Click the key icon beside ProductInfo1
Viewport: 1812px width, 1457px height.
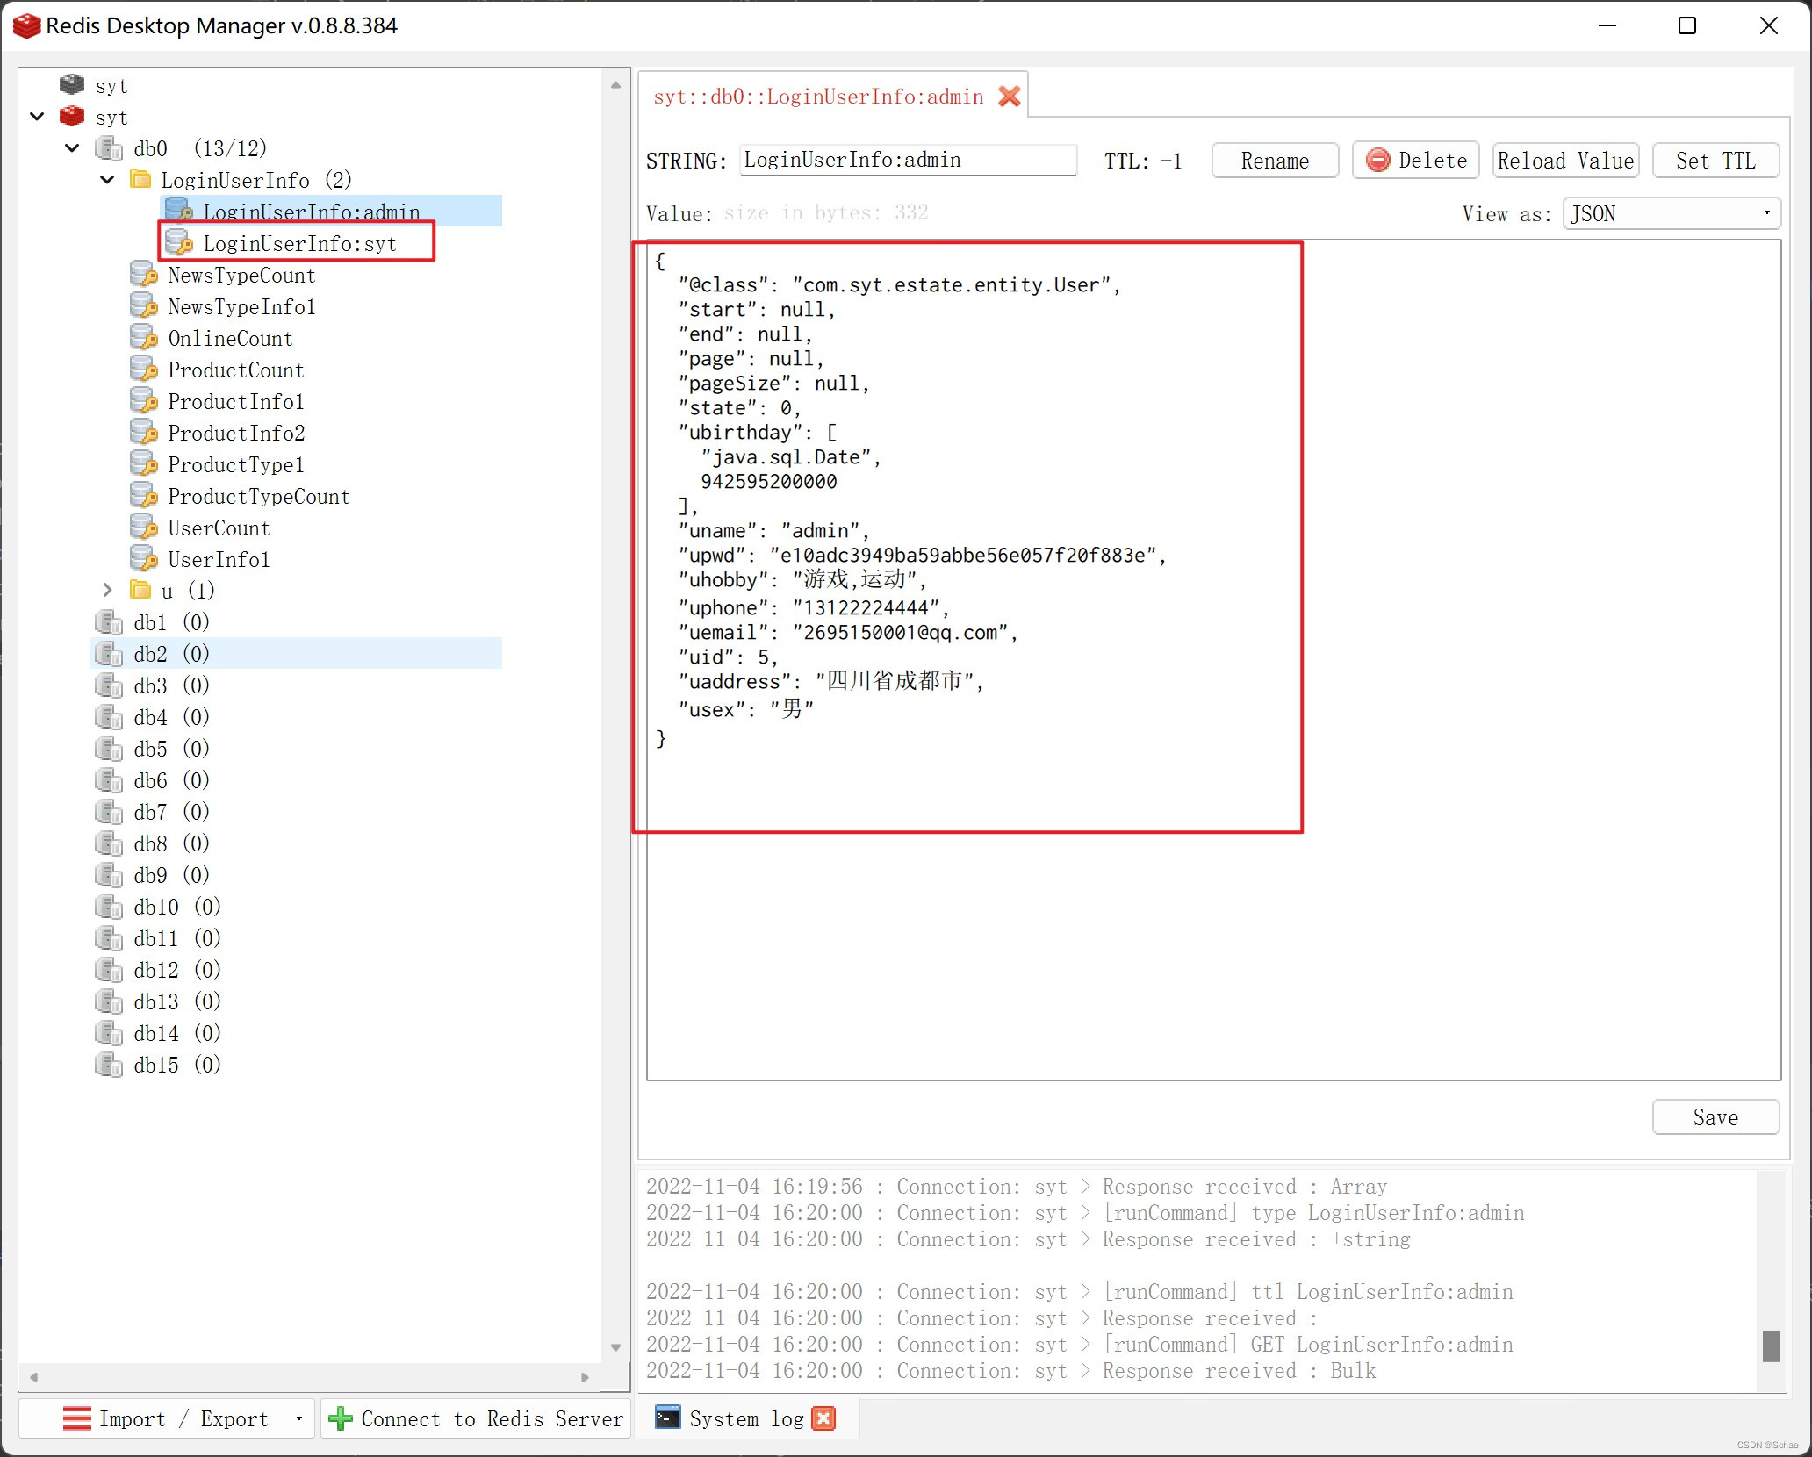pos(144,400)
